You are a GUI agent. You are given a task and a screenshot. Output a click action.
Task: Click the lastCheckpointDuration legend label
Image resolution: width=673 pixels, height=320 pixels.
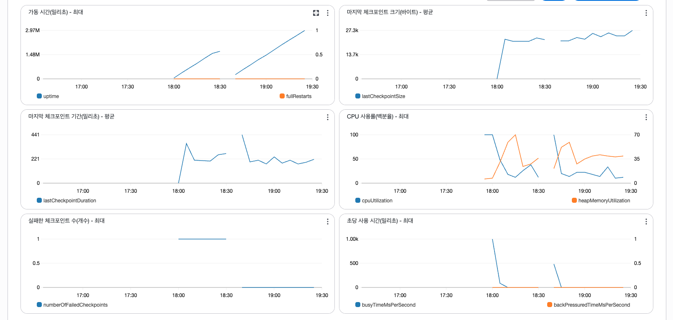[x=69, y=201]
